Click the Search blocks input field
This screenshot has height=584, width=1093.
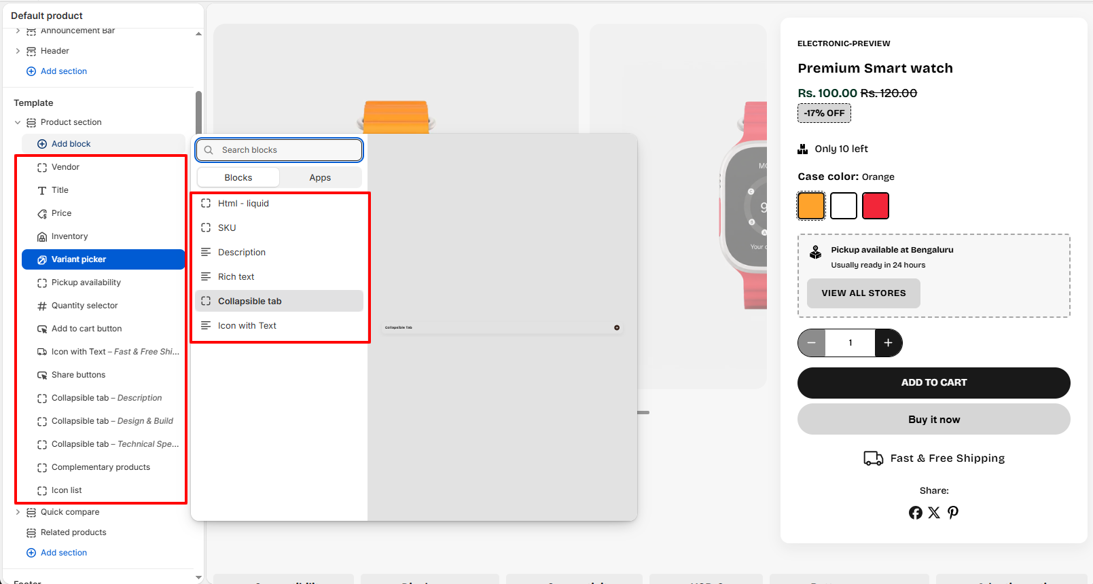coord(279,150)
